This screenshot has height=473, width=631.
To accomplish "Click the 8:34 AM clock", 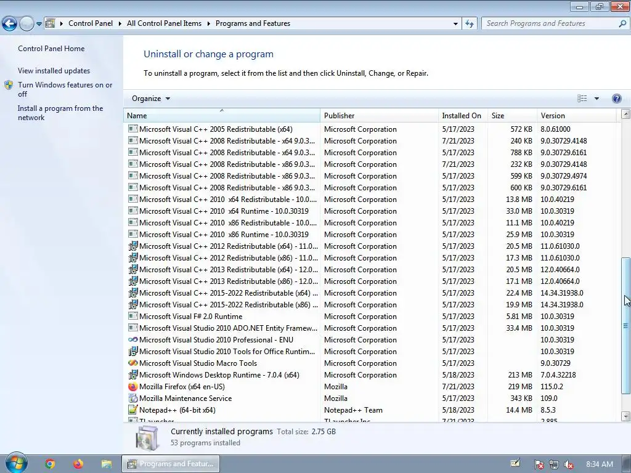I will [x=599, y=464].
